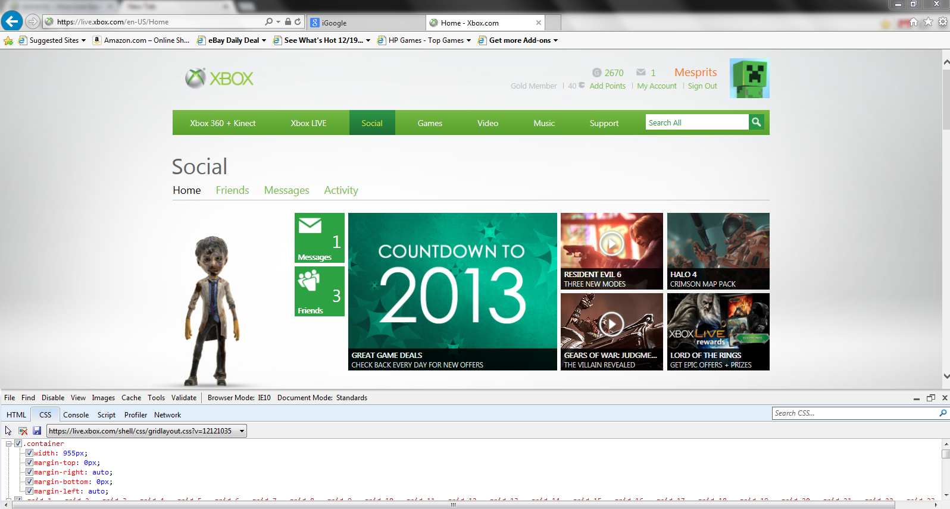Click the Gamerscore G icon beside 2670
The width and height of the screenshot is (950, 509).
tap(597, 73)
